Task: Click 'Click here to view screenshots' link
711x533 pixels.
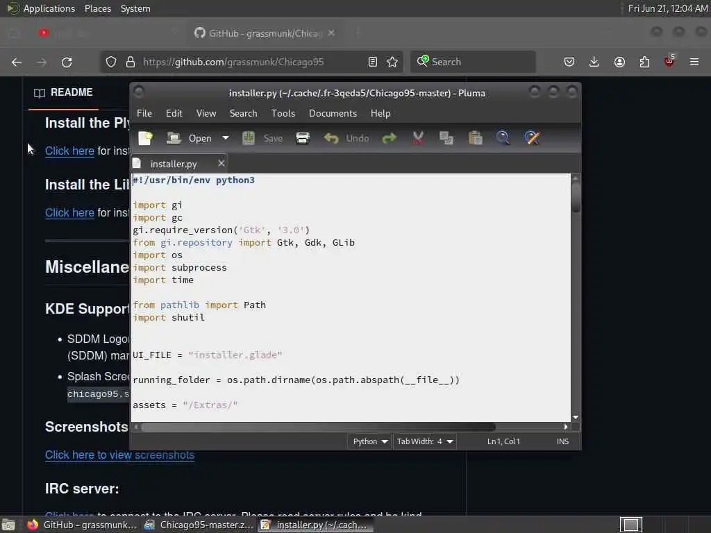Action: tap(119, 455)
